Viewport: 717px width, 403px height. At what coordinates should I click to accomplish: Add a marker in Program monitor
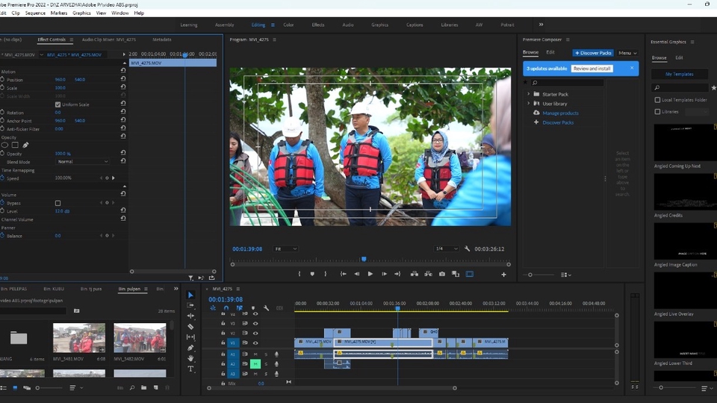point(312,274)
